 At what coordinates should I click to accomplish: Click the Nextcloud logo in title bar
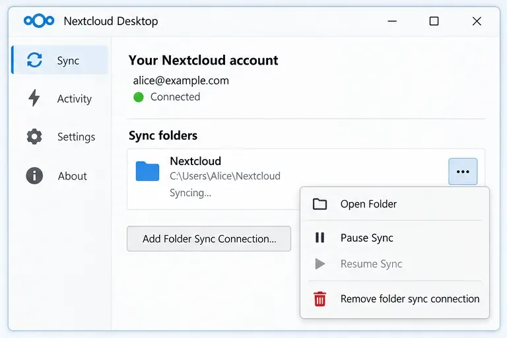[x=39, y=21]
